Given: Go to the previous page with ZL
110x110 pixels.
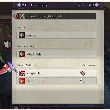Looking at the screenshot, I should pyautogui.click(x=25, y=5).
